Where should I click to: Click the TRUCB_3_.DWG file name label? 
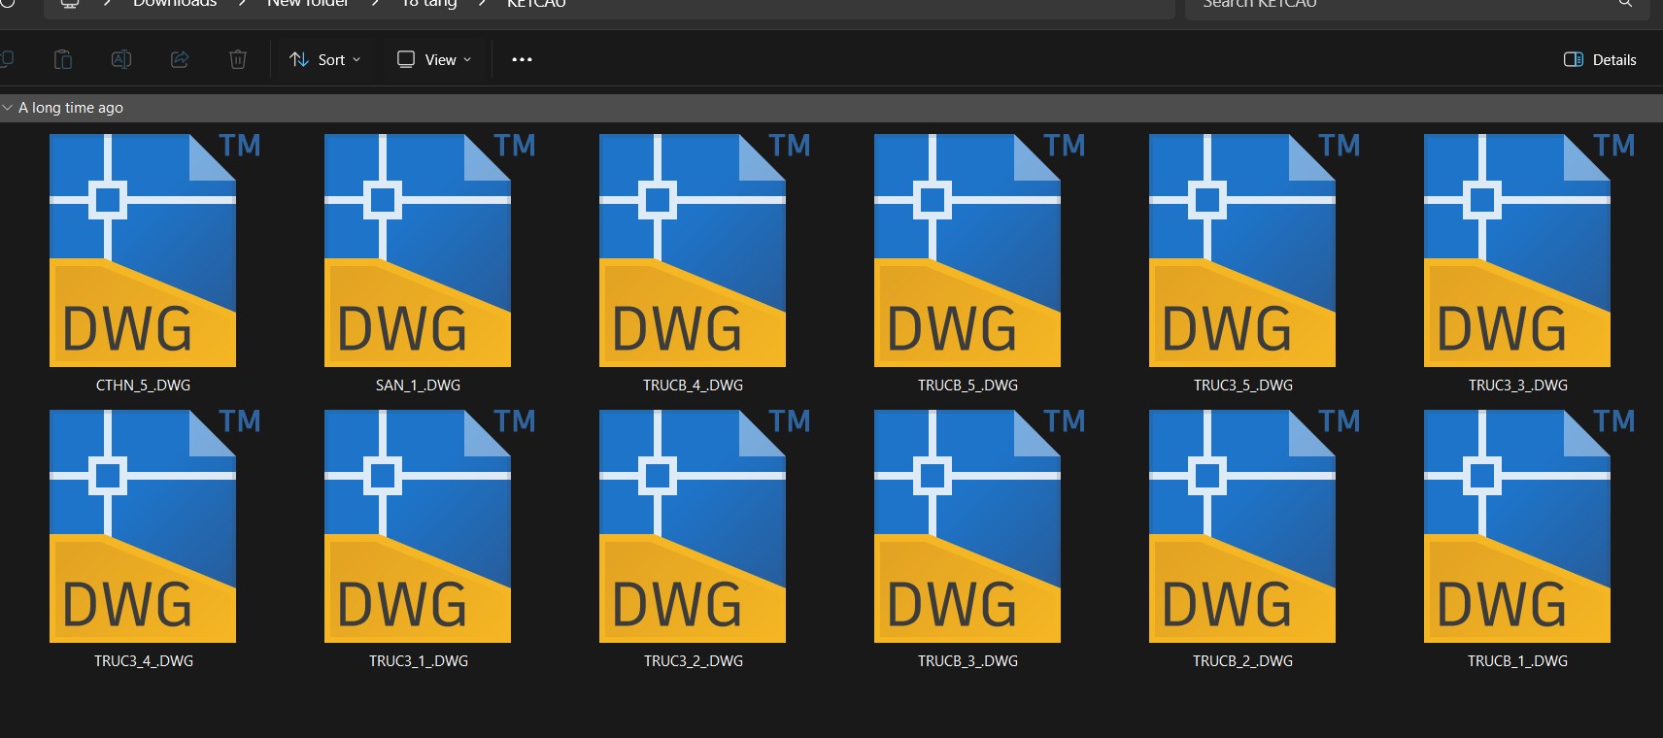967,661
